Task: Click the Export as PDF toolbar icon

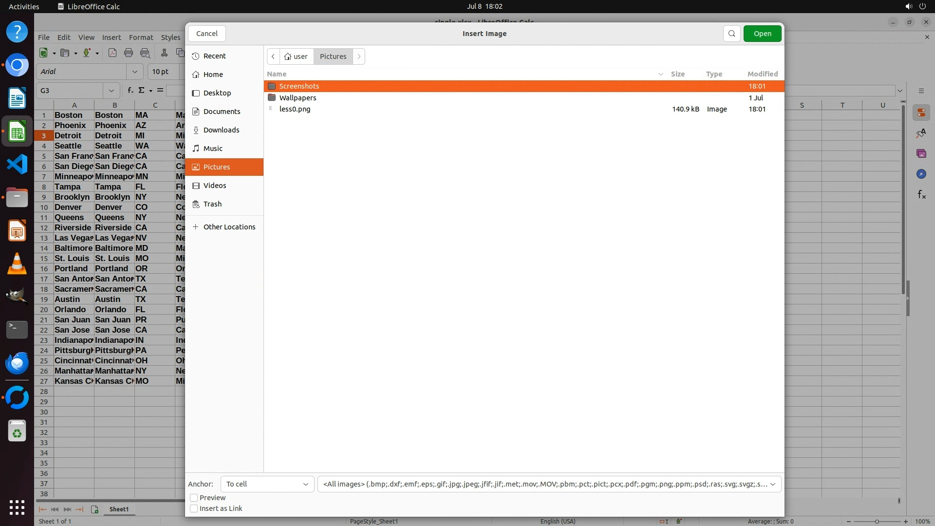Action: pyautogui.click(x=112, y=53)
